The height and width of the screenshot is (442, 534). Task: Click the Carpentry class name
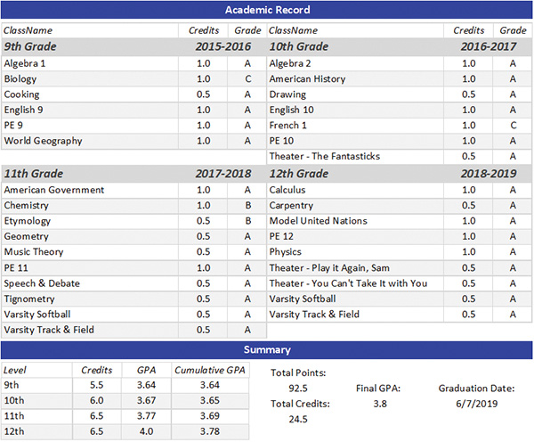click(x=291, y=205)
